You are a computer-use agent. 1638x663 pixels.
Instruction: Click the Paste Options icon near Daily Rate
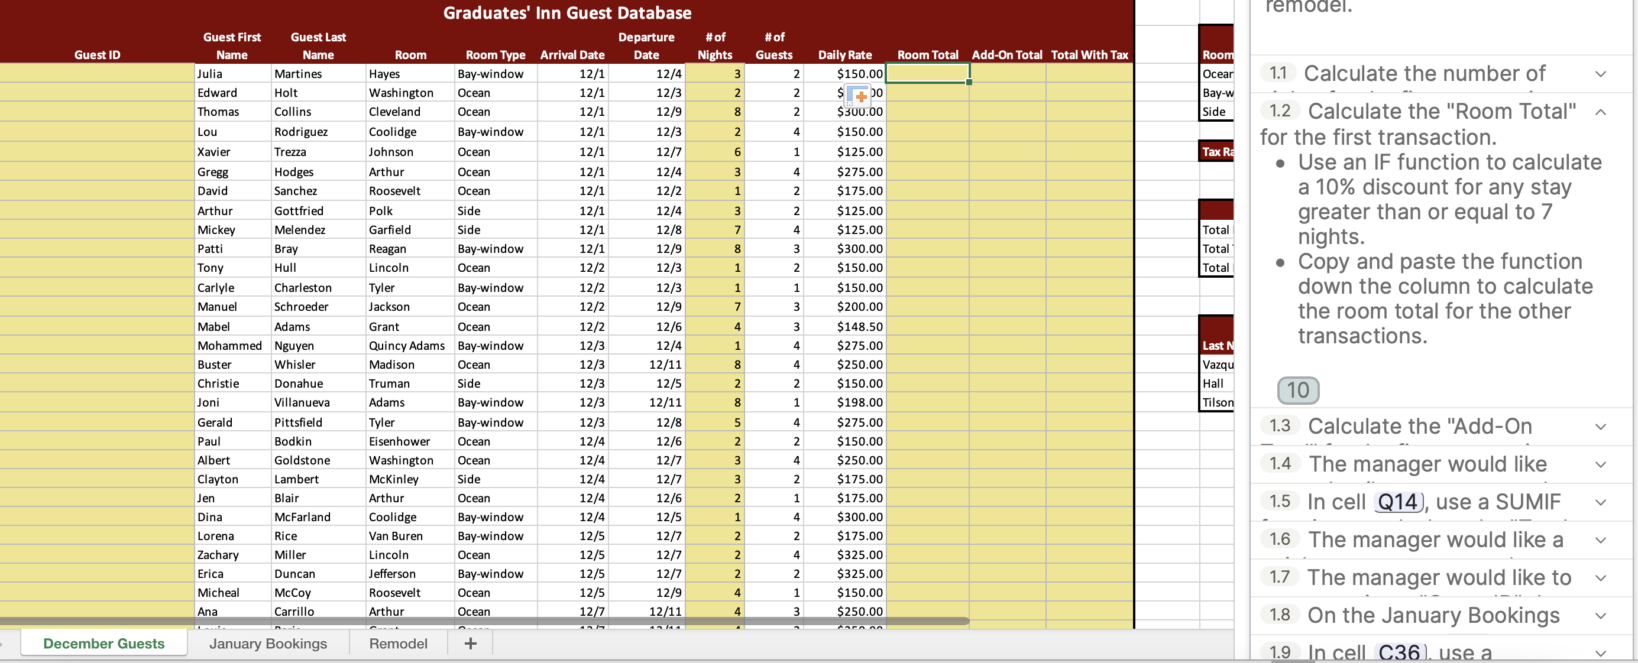click(x=858, y=96)
